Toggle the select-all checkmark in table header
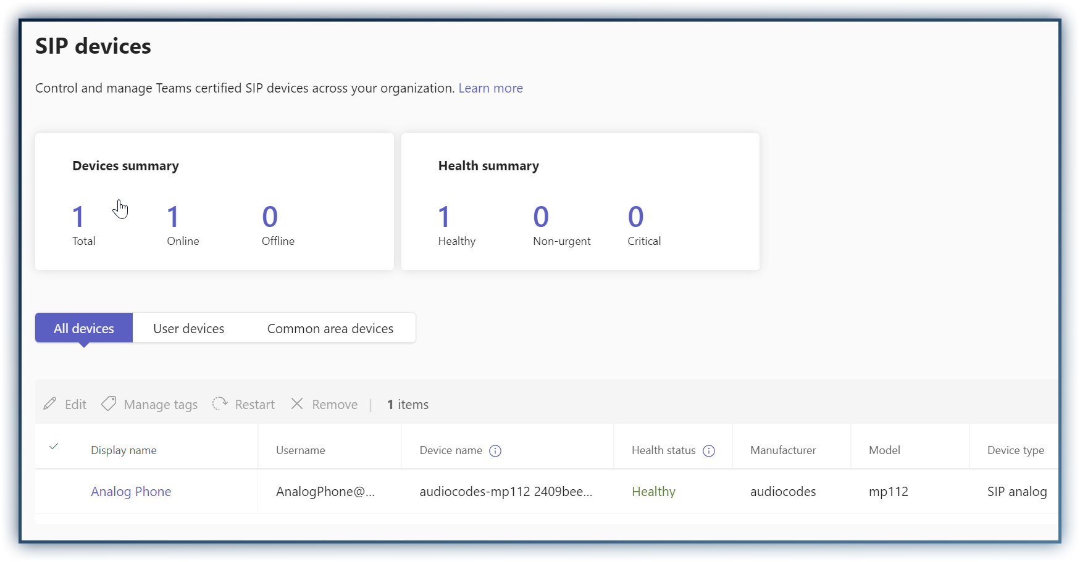 coord(54,447)
